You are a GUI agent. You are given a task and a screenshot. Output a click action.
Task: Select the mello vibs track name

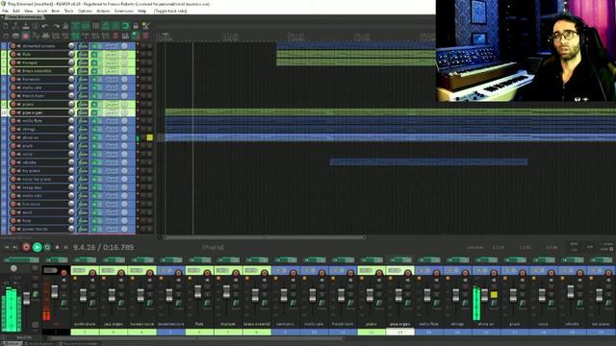tap(32, 196)
